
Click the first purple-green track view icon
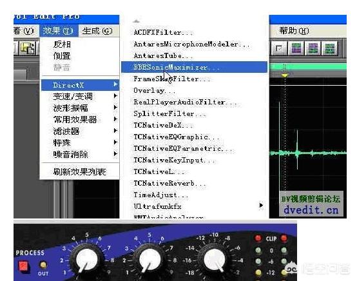pos(296,48)
